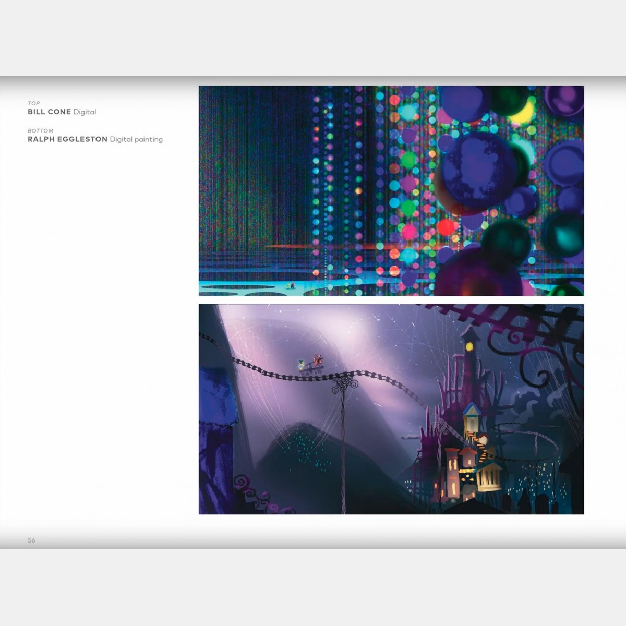The height and width of the screenshot is (626, 626).
Task: Click the bottom Ralph Eggleston painting
Action: 391,409
